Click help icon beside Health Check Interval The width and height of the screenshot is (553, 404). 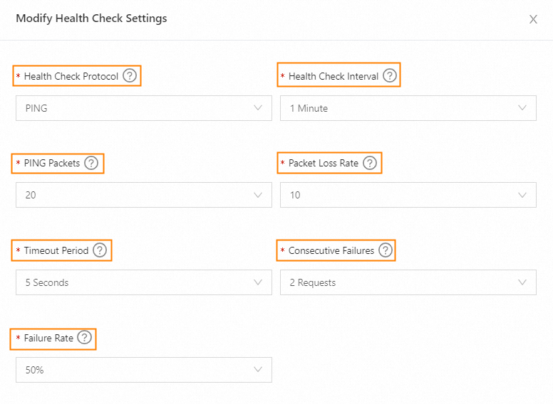point(389,76)
